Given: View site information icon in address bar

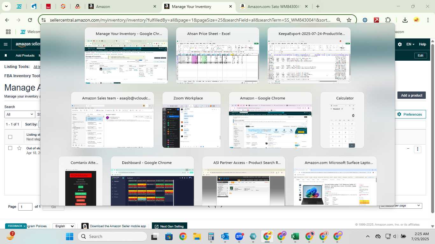Looking at the screenshot, I should pos(44,20).
